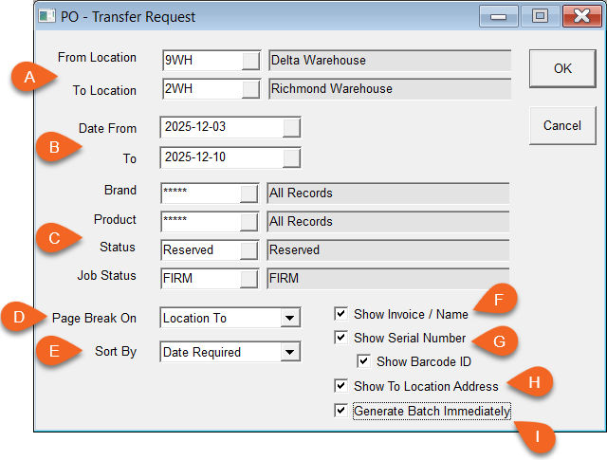The image size is (607, 460).
Task: Click lookup button beside Job Status field
Action: pyautogui.click(x=248, y=279)
